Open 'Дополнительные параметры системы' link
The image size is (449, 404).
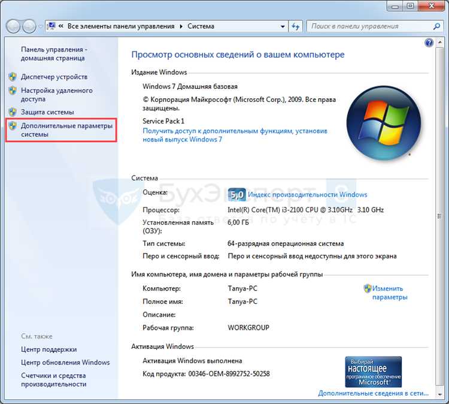[66, 130]
